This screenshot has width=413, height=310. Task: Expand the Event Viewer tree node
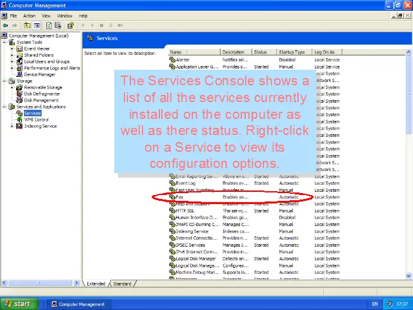(12, 48)
